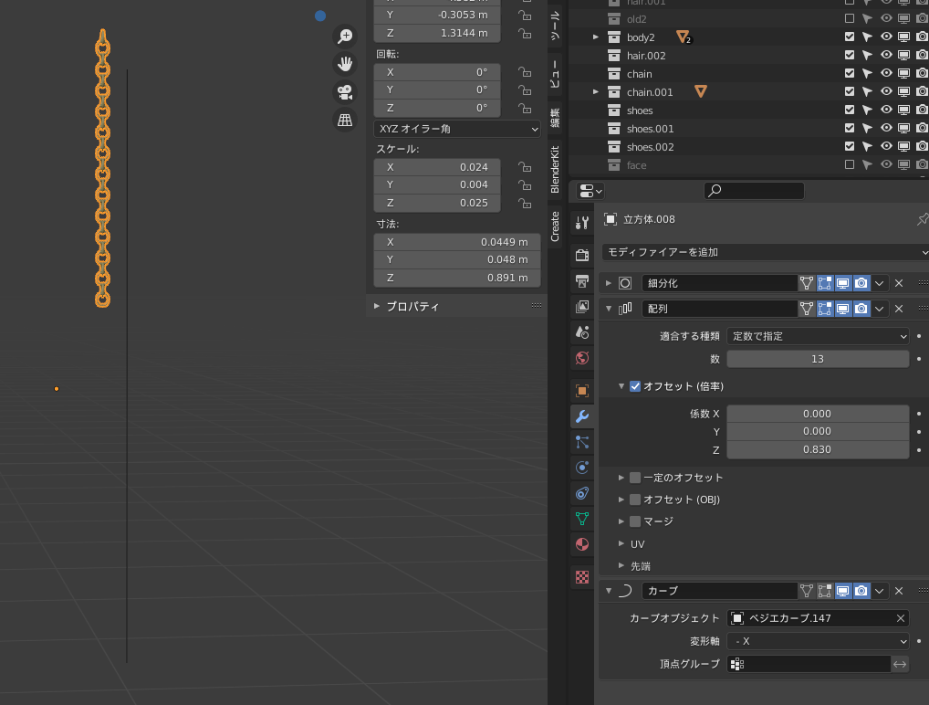The image size is (929, 705).
Task: Toggle the rotation Y lock icon
Action: click(525, 90)
